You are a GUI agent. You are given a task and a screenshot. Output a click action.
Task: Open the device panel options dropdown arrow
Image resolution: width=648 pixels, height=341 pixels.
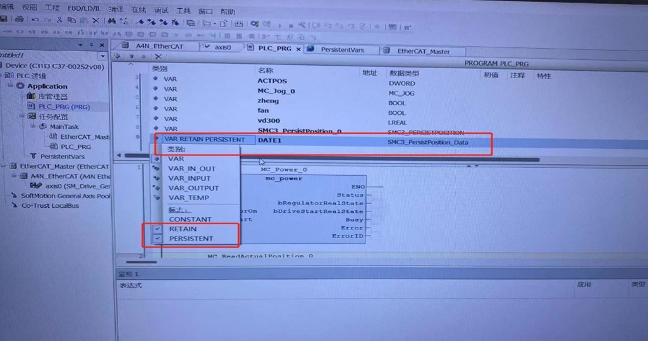pos(80,45)
